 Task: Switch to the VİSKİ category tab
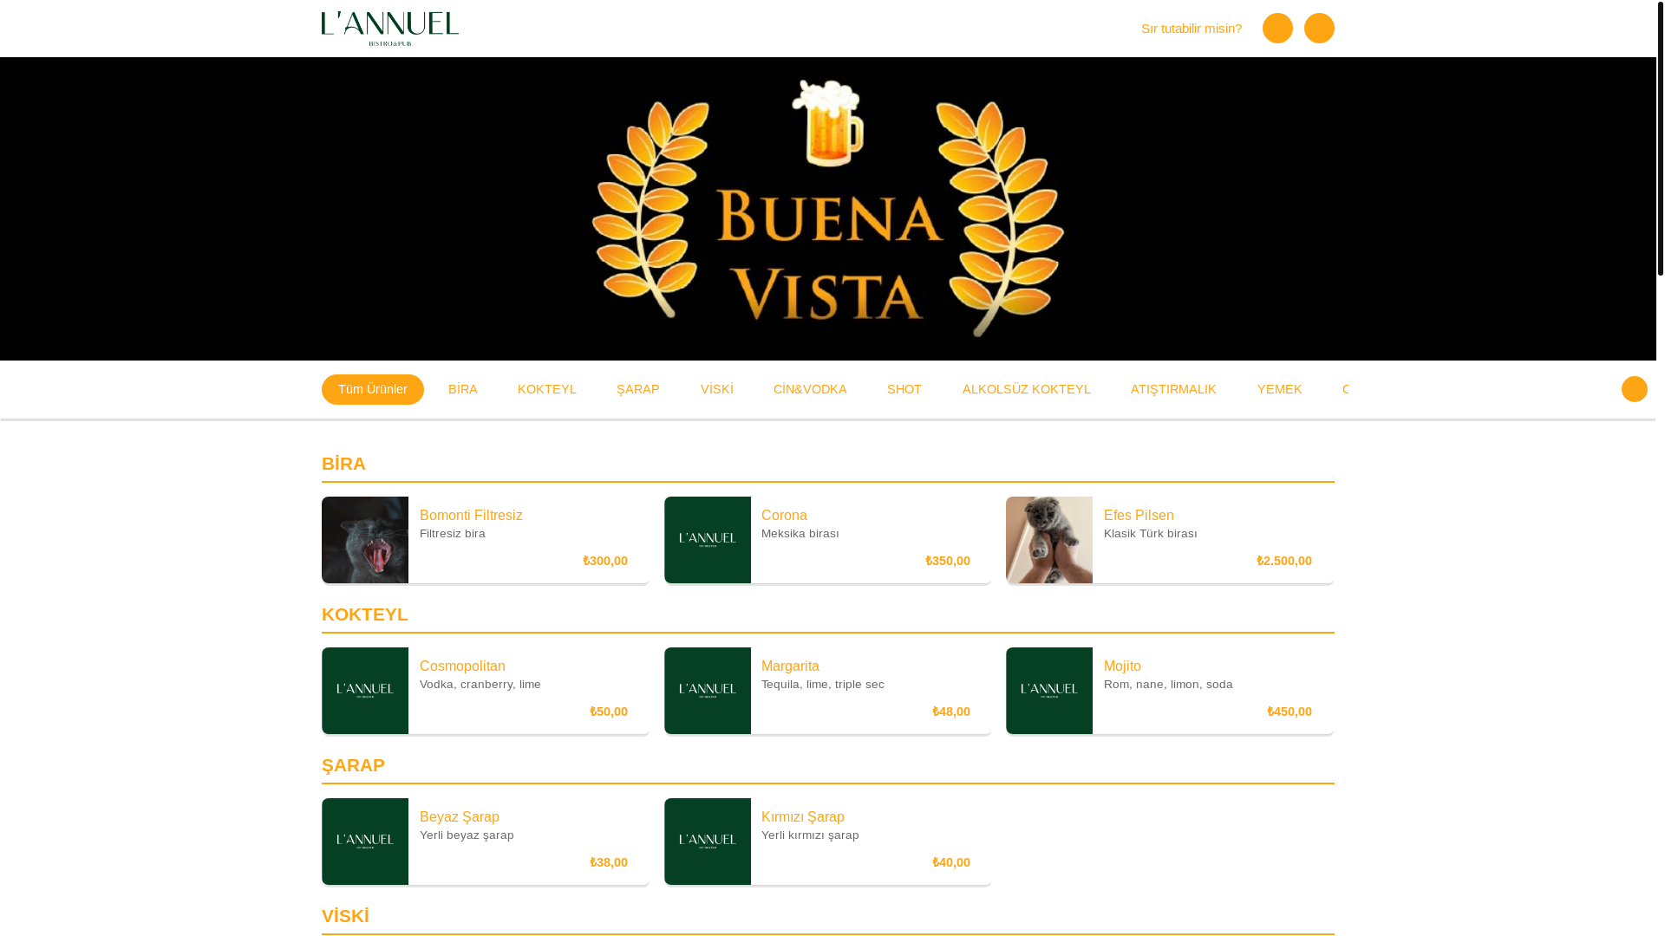coord(716,389)
